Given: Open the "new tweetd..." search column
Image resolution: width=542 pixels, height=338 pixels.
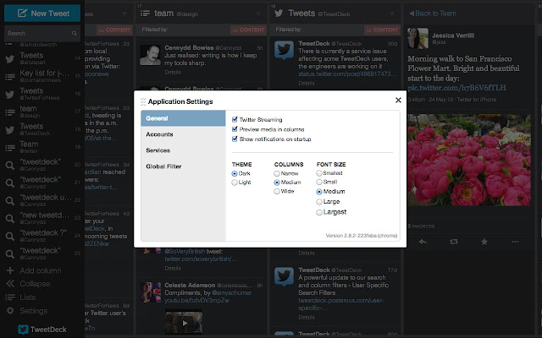Looking at the screenshot, I should (x=42, y=218).
